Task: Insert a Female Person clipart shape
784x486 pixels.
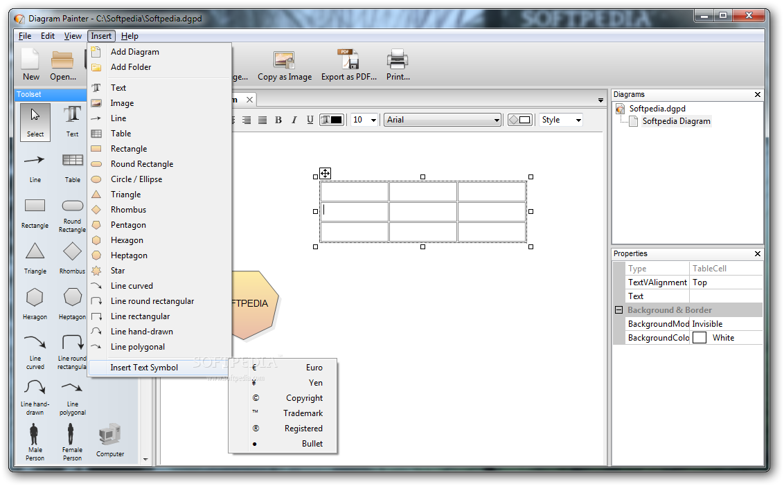Action: (72, 442)
